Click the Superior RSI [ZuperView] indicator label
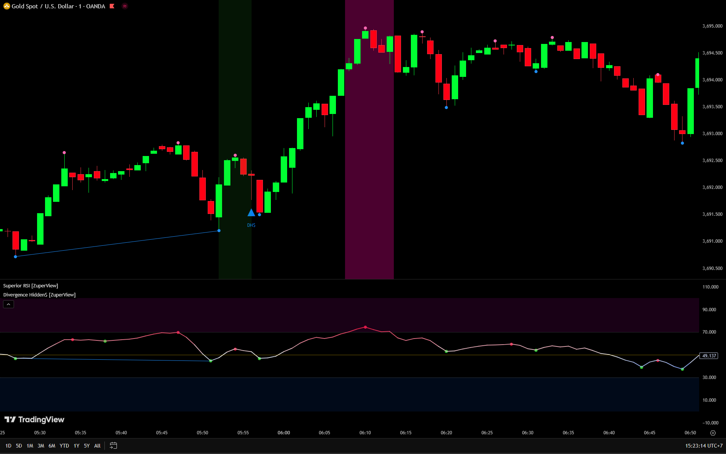This screenshot has height=454, width=726. 31,286
